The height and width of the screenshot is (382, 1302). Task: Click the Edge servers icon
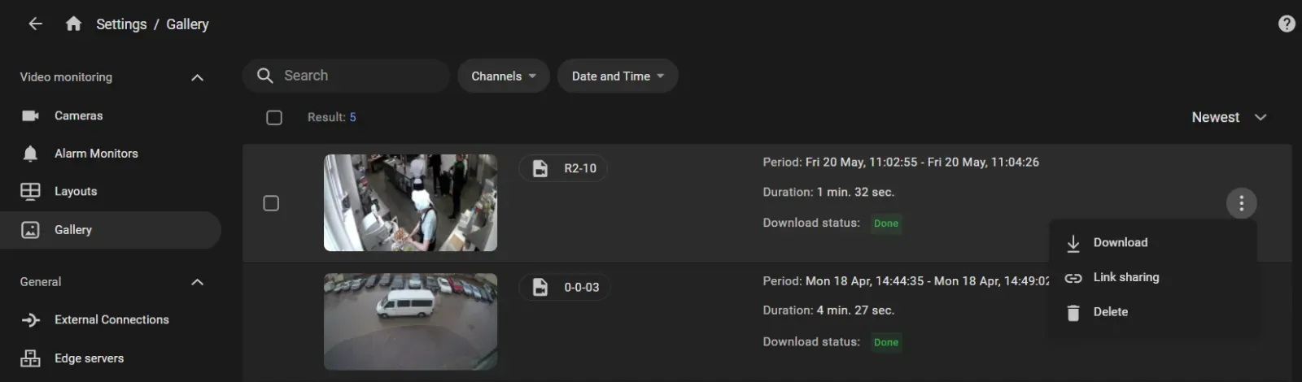click(30, 358)
